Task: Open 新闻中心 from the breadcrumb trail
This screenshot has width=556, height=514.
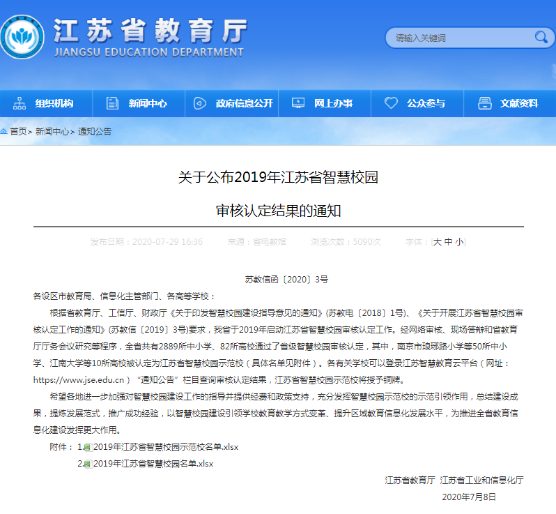Action: pos(52,131)
